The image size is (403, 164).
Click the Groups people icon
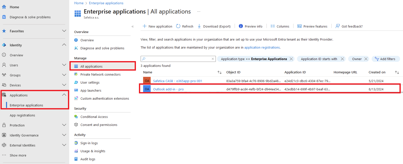point(4,75)
